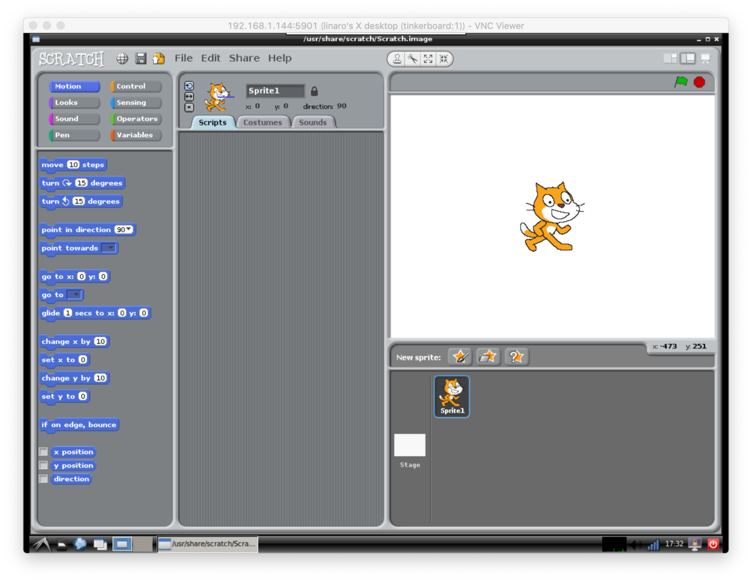Click the language globe icon
Viewport: 752px width, 582px height.
(x=123, y=58)
